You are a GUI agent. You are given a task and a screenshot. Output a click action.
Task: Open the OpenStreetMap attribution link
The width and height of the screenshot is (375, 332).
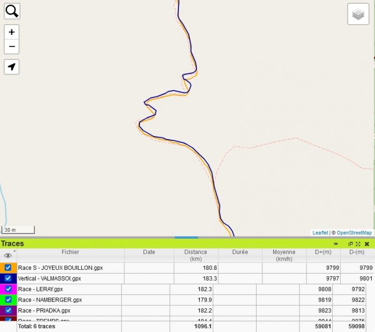point(354,233)
